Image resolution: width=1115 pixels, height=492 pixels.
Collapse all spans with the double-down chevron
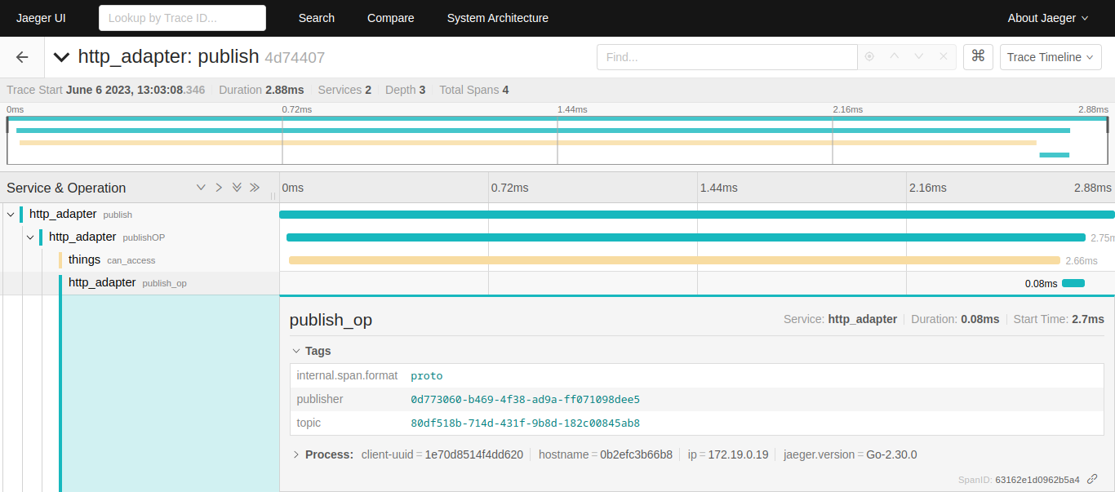(x=237, y=187)
